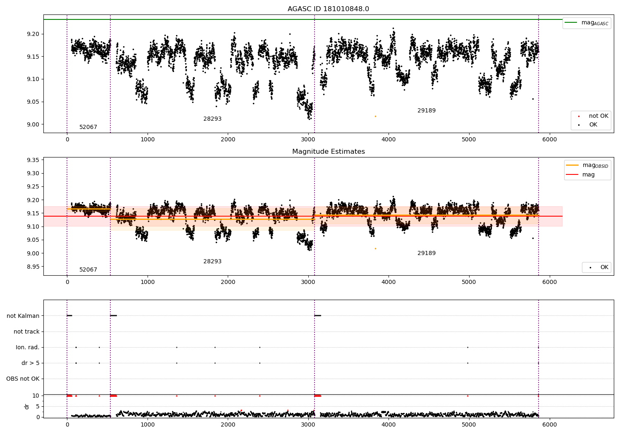Click obsid label 28293 in top plot
The image size is (620, 434).
coord(212,119)
